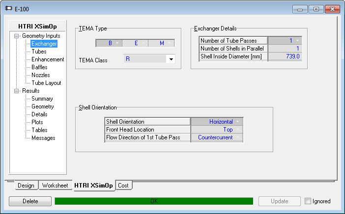345x214 pixels.
Task: Select Exchanger in the geometry tree
Action: click(44, 44)
